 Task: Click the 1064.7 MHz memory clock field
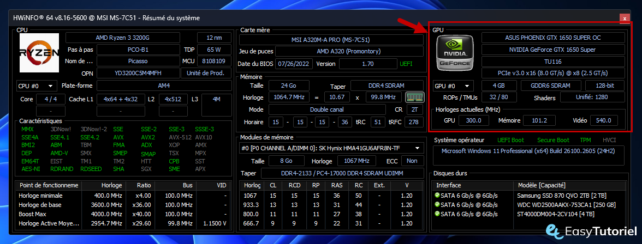[289, 97]
